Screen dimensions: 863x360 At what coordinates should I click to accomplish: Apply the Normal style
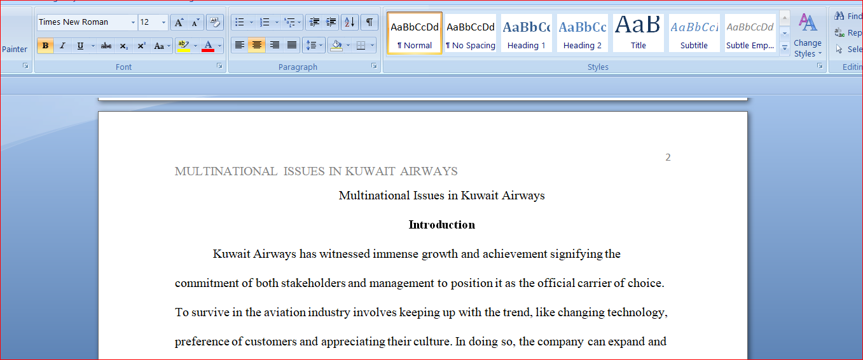pos(415,33)
